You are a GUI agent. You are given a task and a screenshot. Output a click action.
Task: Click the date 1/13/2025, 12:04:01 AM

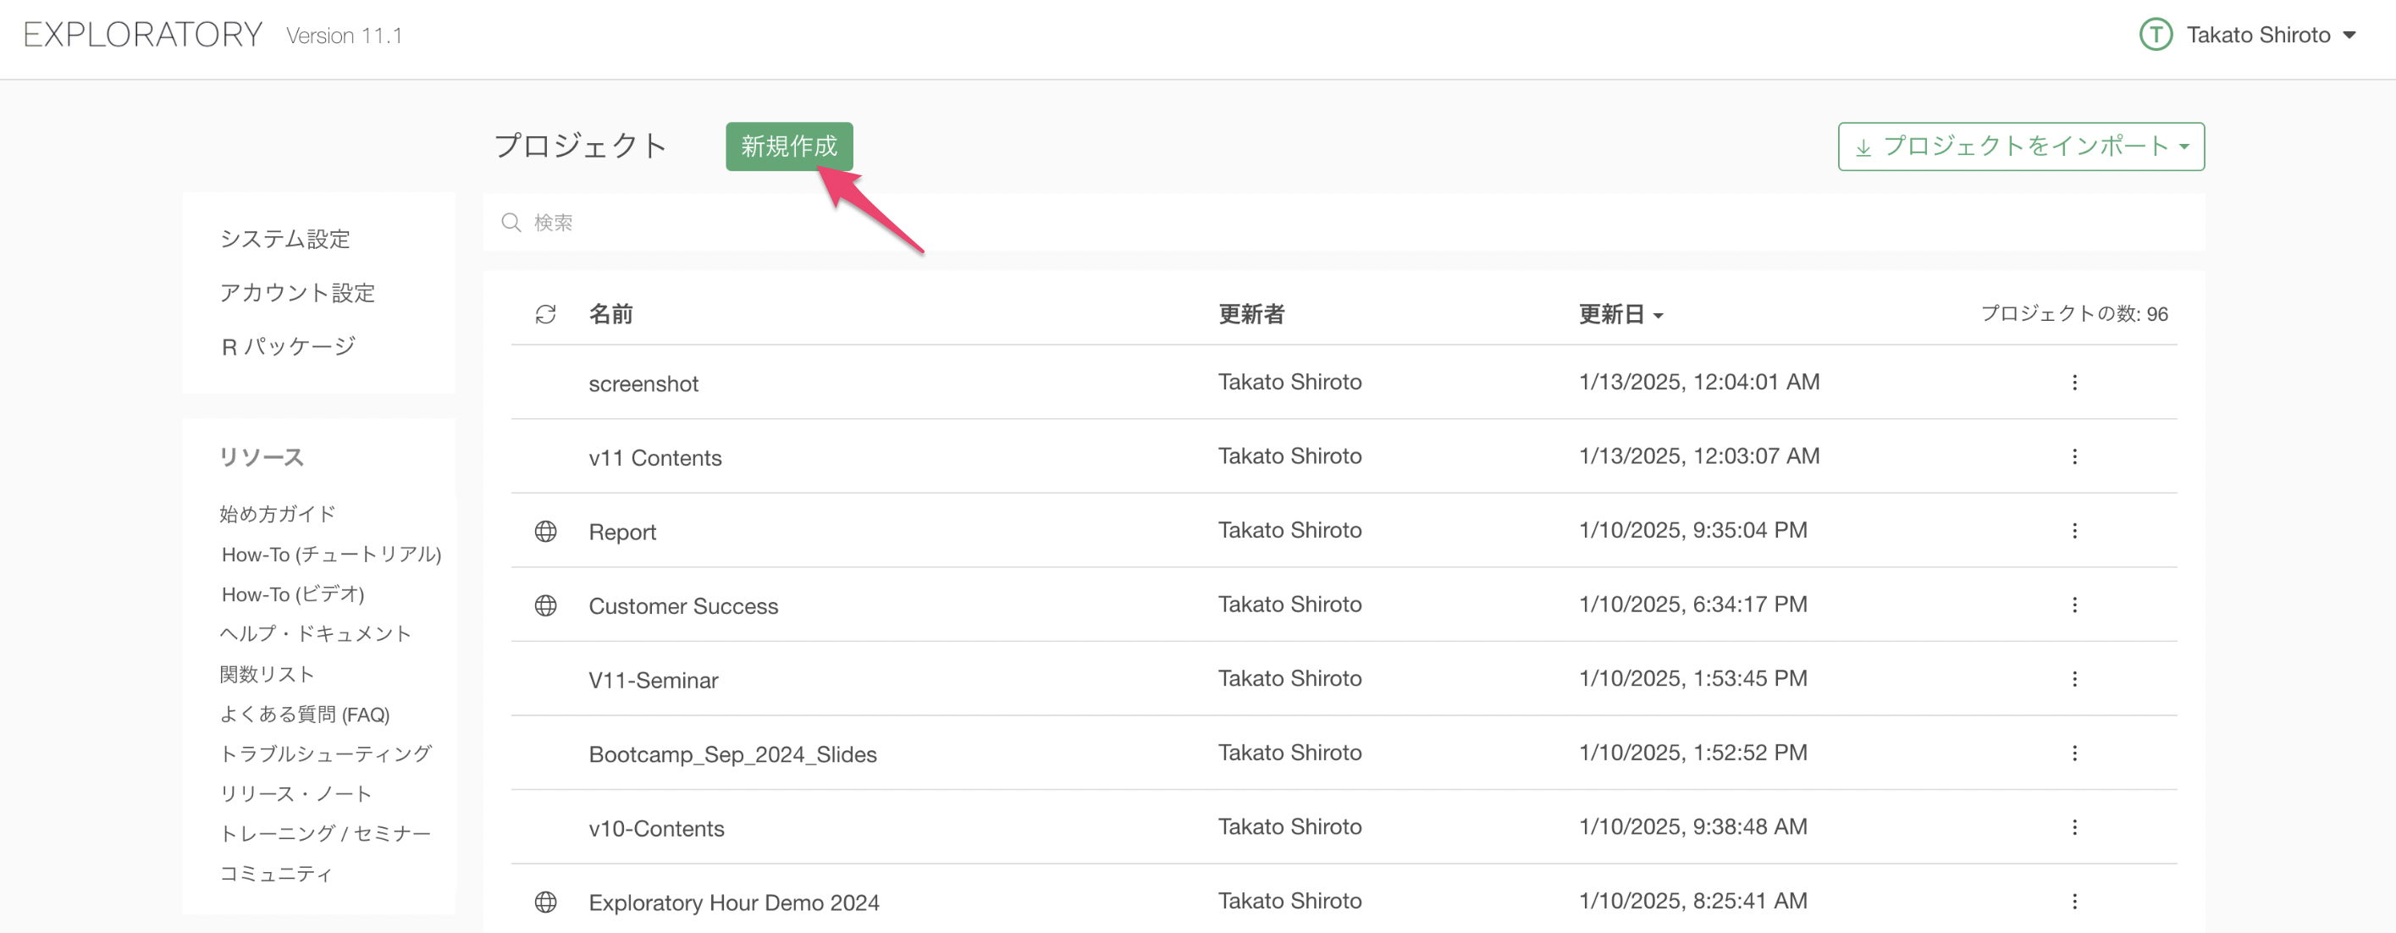pos(1699,383)
